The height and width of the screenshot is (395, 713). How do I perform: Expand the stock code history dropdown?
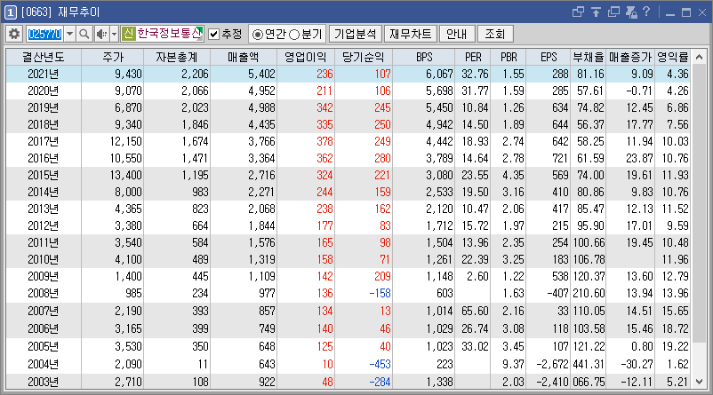click(69, 34)
